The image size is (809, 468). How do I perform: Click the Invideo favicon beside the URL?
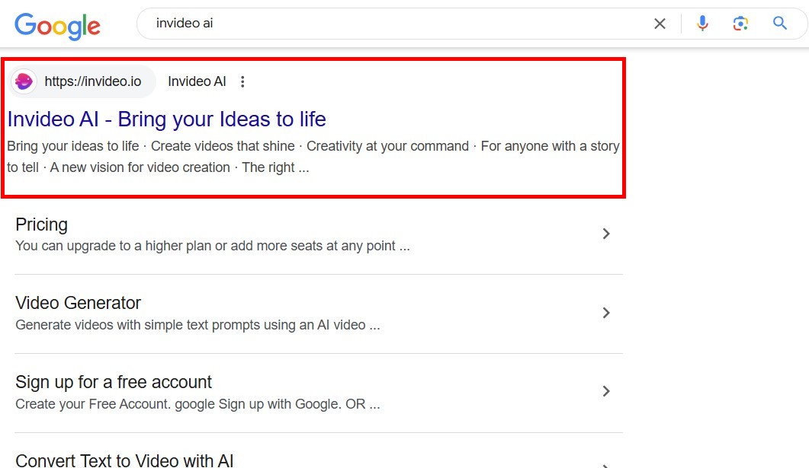(x=24, y=81)
